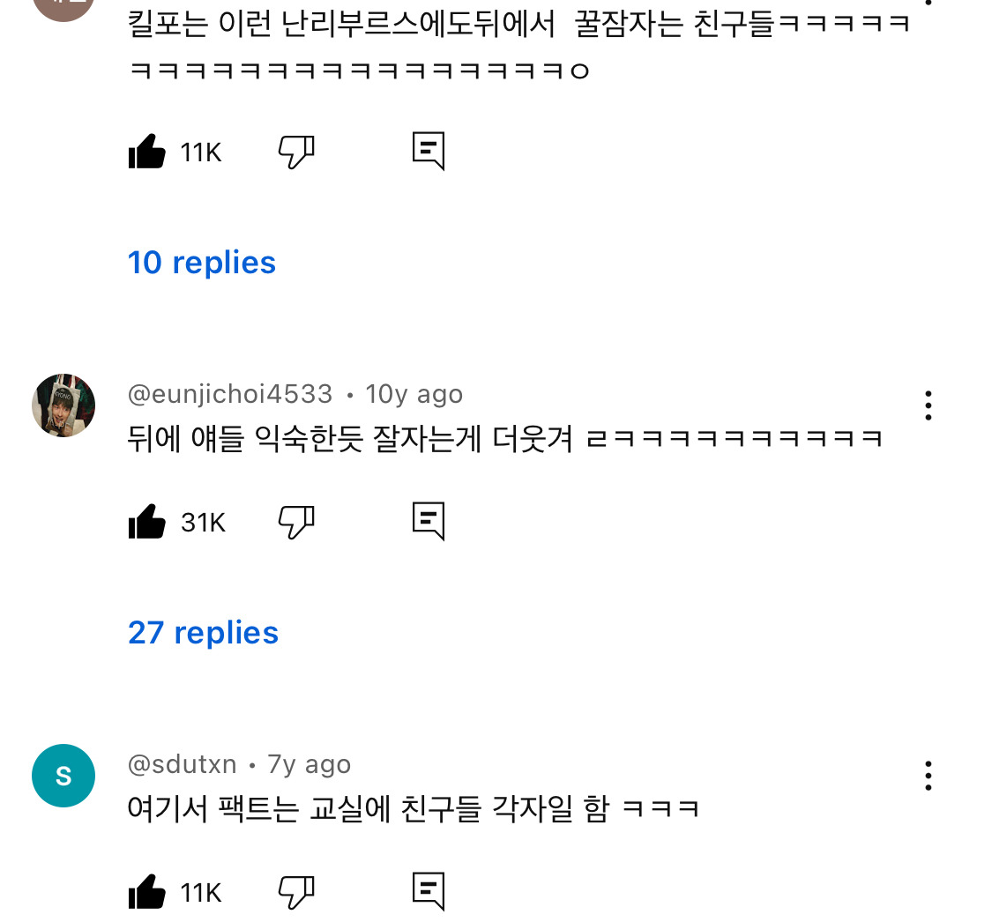Image resolution: width=992 pixels, height=922 pixels.
Task: Dislike the @eunjichoi4533 comment
Action: tap(296, 523)
